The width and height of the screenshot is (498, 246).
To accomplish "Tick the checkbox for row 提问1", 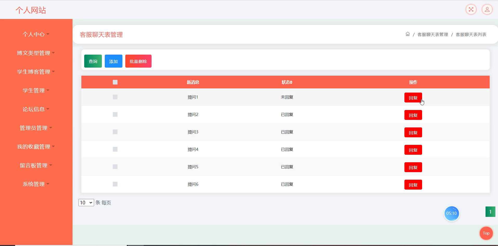I will [x=115, y=97].
